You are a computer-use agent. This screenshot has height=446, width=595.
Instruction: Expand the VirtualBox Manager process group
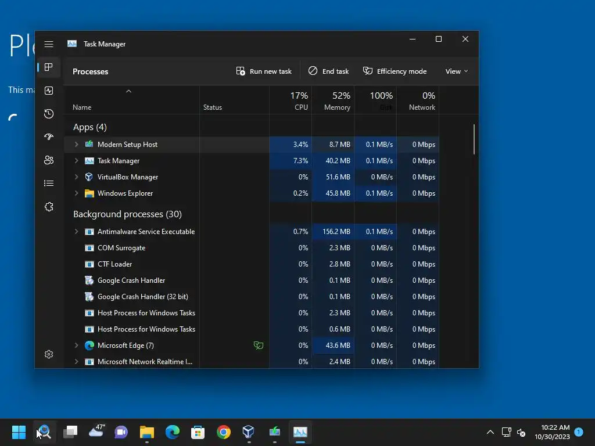(x=76, y=177)
